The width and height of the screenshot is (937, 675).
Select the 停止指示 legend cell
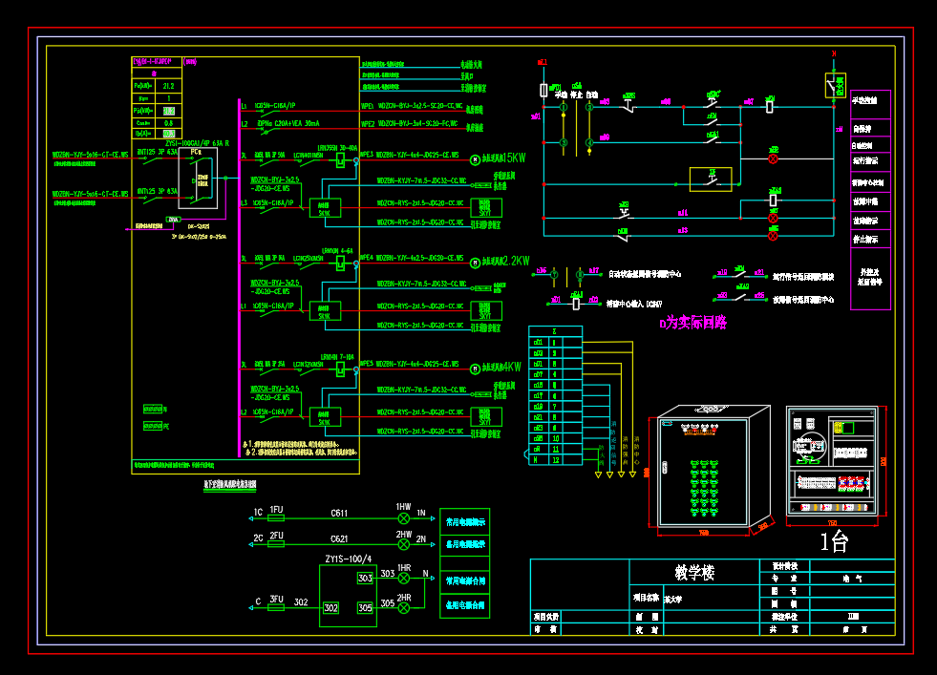click(x=870, y=239)
